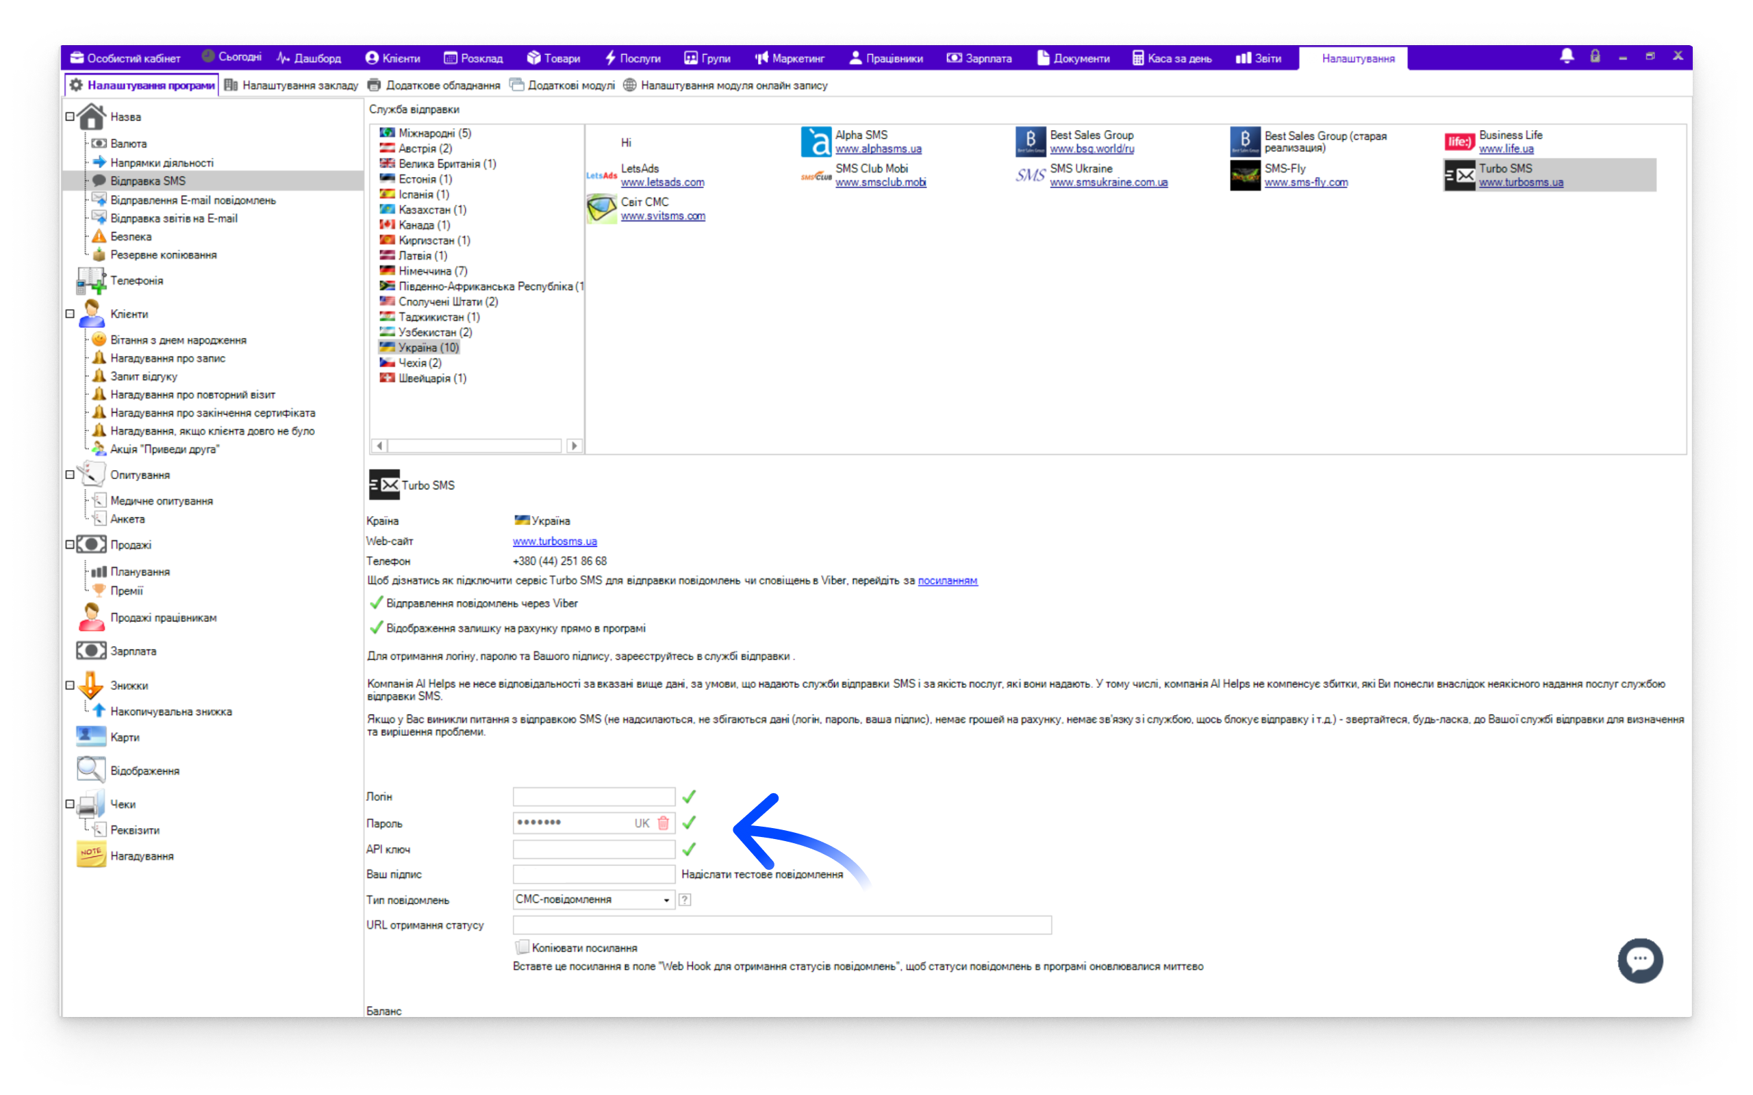Collapse the Продажі tree node
This screenshot has width=1753, height=1095.
71,544
